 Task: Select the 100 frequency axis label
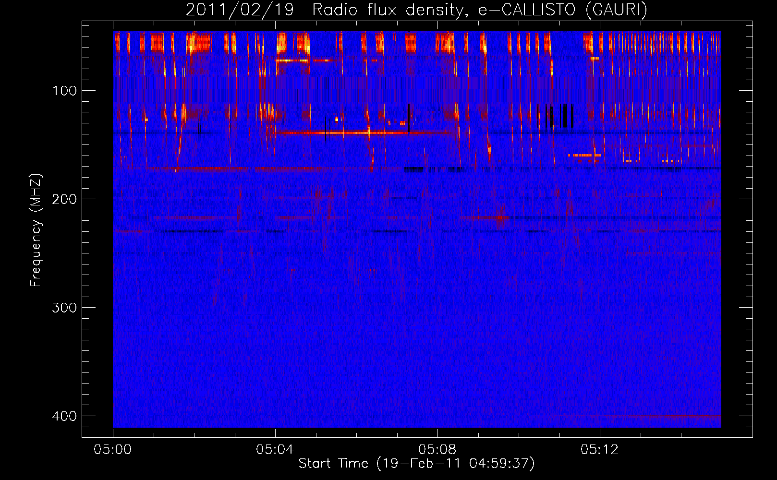(x=64, y=91)
